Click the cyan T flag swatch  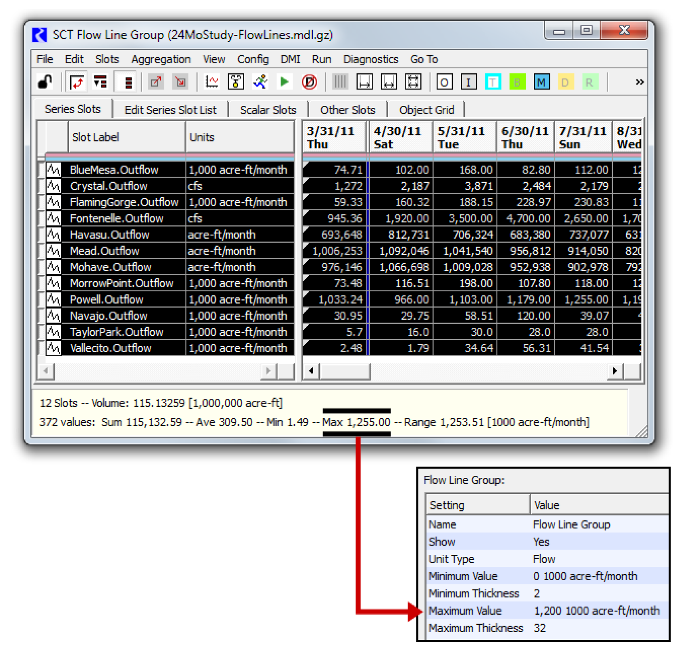(x=493, y=82)
